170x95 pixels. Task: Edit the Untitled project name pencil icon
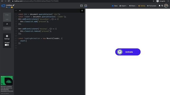(14, 5)
